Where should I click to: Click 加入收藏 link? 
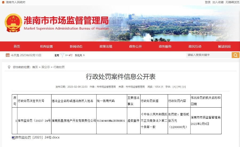(x=218, y=2)
